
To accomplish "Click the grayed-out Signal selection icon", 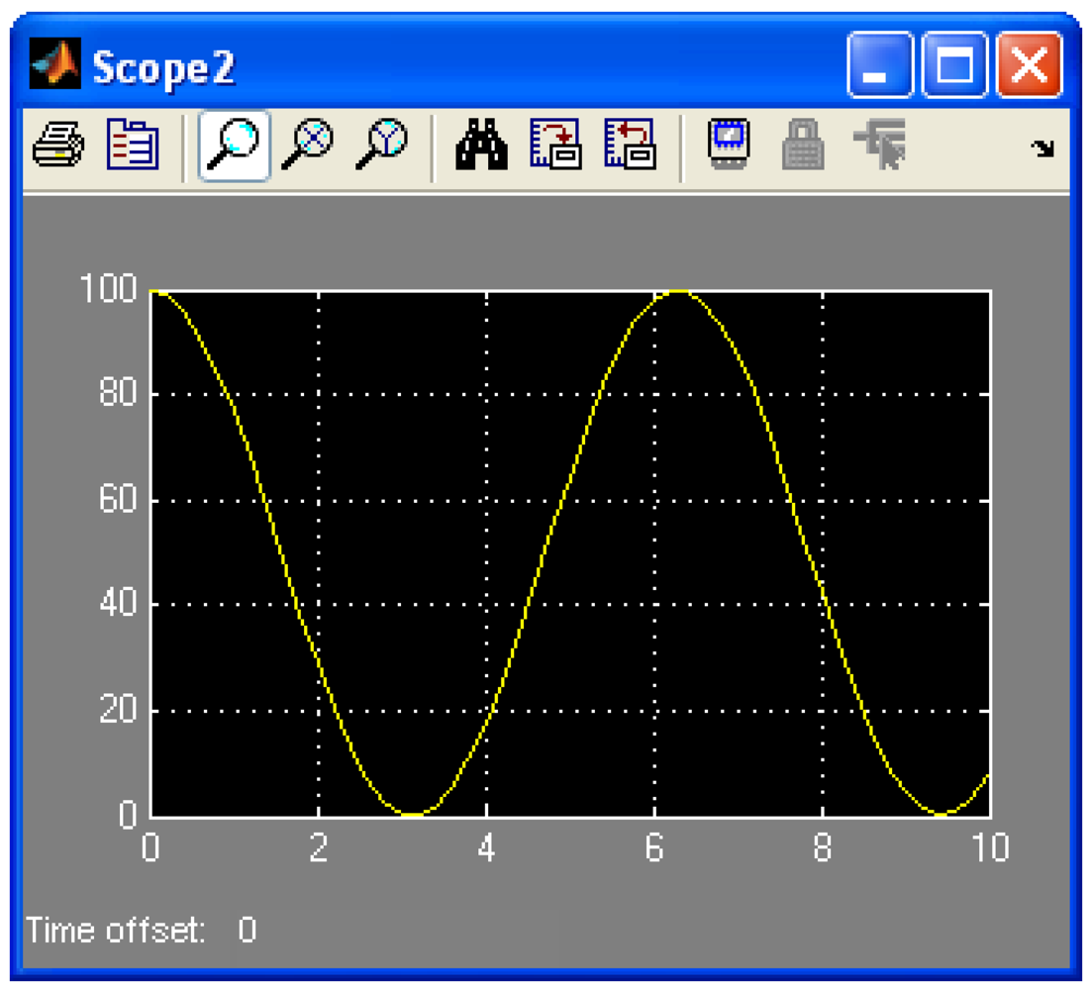I will point(879,147).
